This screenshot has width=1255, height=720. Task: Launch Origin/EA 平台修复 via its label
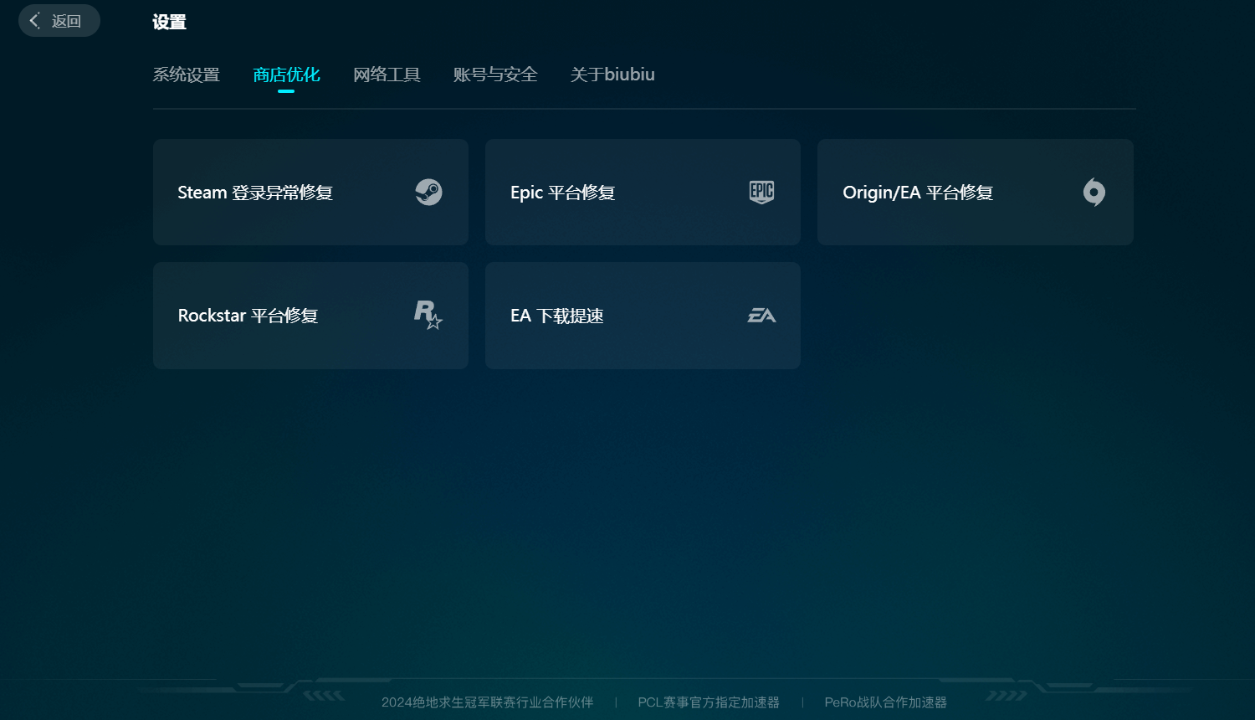(918, 193)
